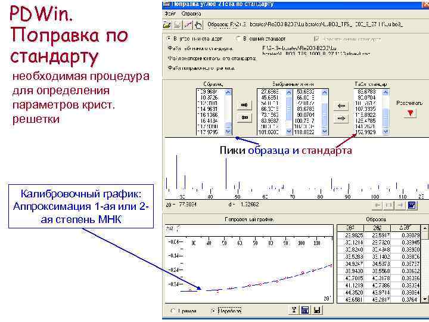429x322 pixels.
Task: Click the blue table icon below correction graph
Action: tap(305, 310)
